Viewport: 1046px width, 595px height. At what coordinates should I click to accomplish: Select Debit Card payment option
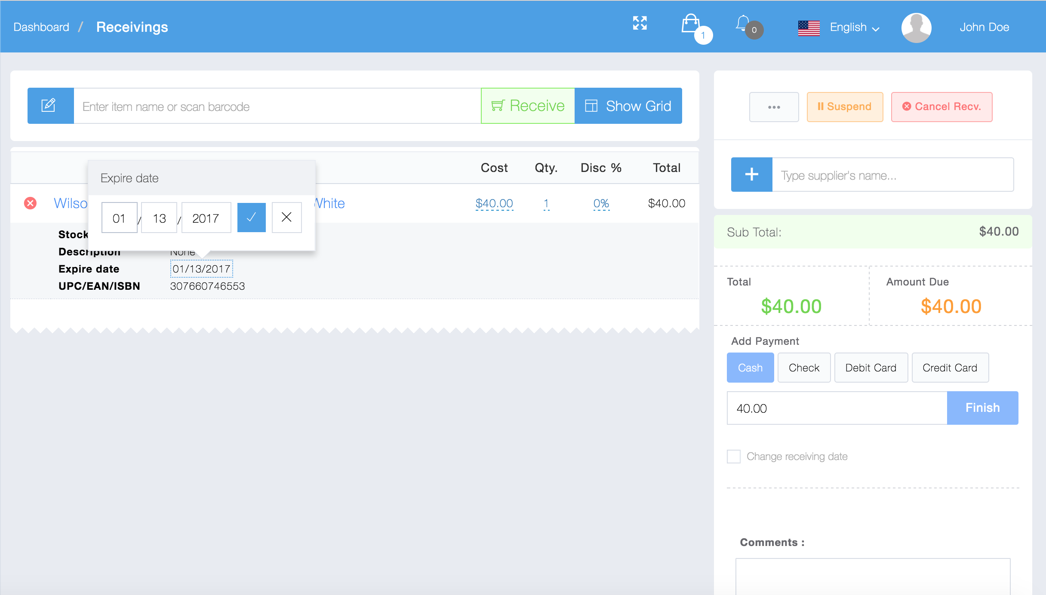pos(871,368)
